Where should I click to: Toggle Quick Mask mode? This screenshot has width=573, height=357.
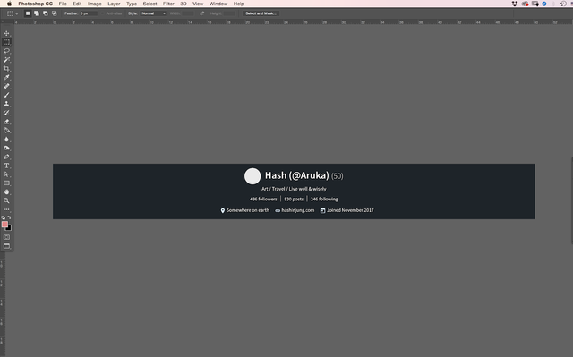point(6,237)
